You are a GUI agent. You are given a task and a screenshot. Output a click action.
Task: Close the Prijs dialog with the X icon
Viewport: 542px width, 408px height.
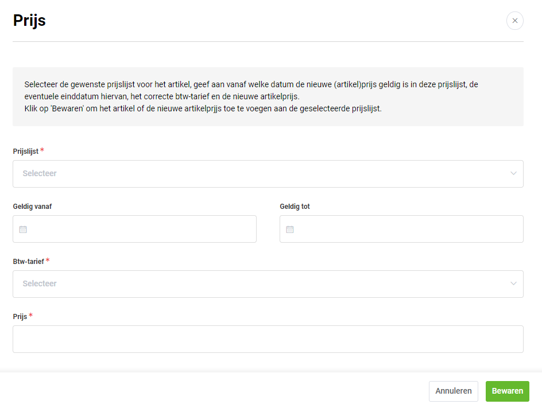514,21
